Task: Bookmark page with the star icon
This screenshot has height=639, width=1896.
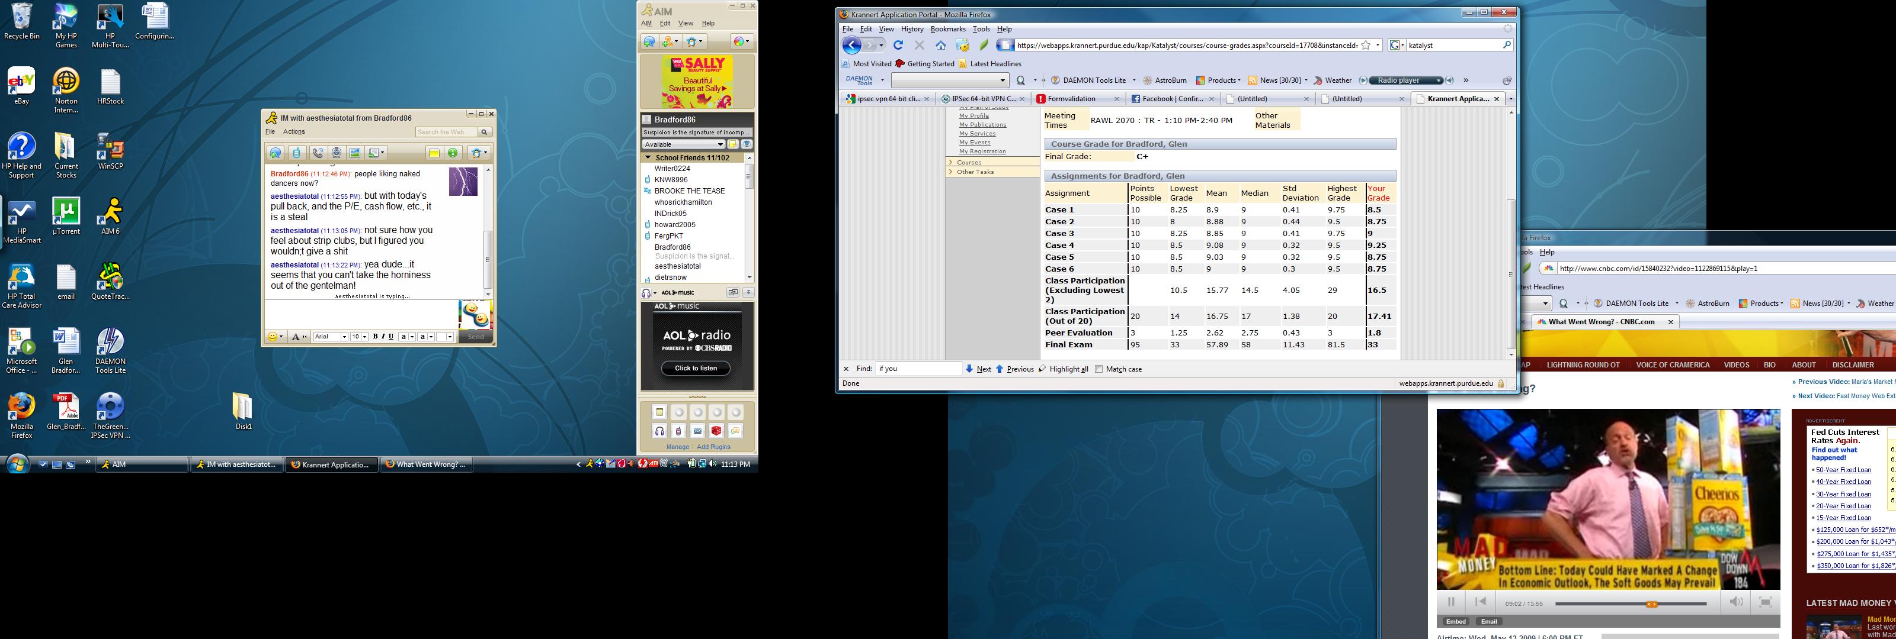Action: coord(1366,46)
